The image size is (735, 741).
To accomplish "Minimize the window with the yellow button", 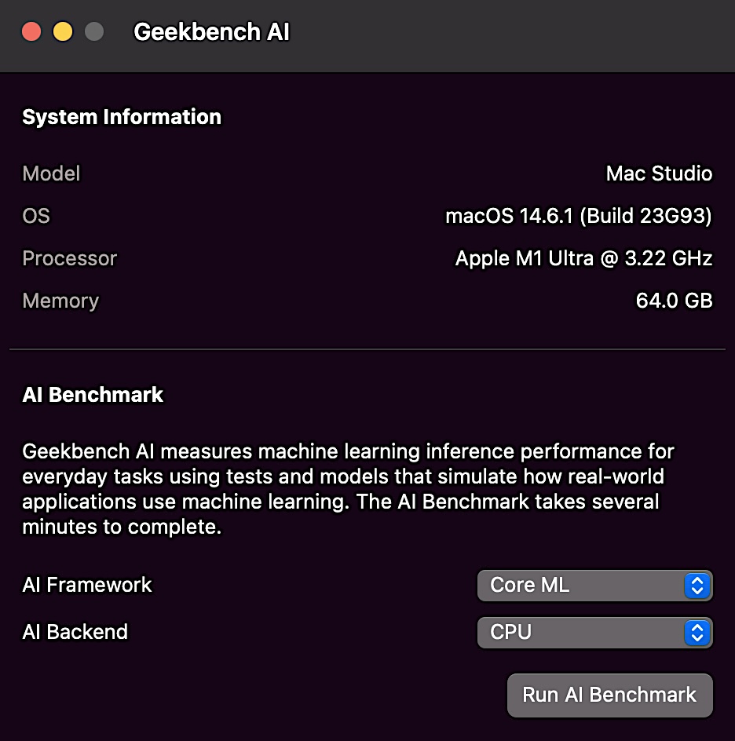I will click(x=63, y=31).
